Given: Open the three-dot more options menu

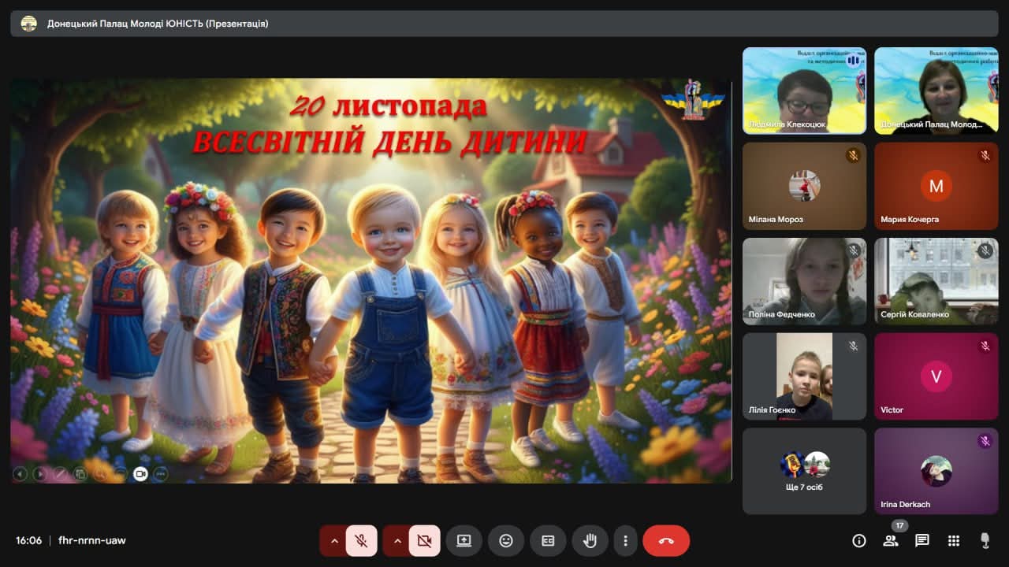Looking at the screenshot, I should (625, 541).
